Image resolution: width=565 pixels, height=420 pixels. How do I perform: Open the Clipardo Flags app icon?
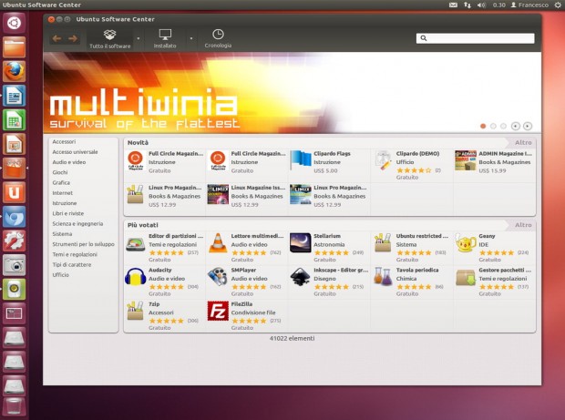[300, 160]
